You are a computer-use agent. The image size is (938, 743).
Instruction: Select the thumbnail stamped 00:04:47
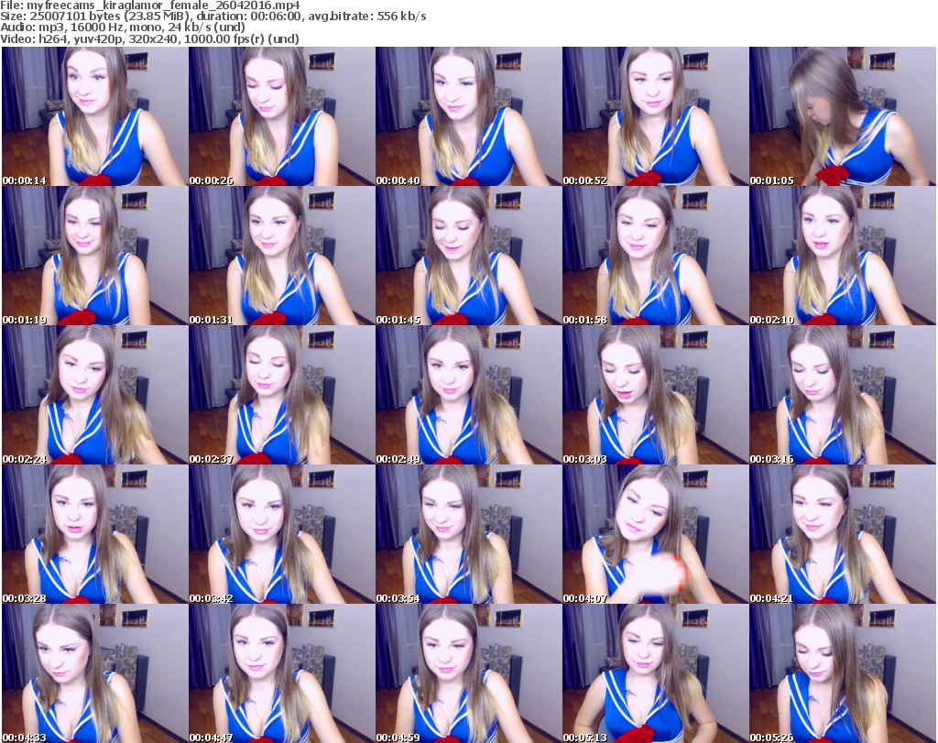pyautogui.click(x=282, y=673)
